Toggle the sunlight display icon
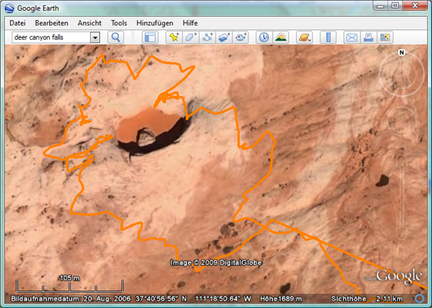Image resolution: width=432 pixels, height=308 pixels. coord(280,38)
